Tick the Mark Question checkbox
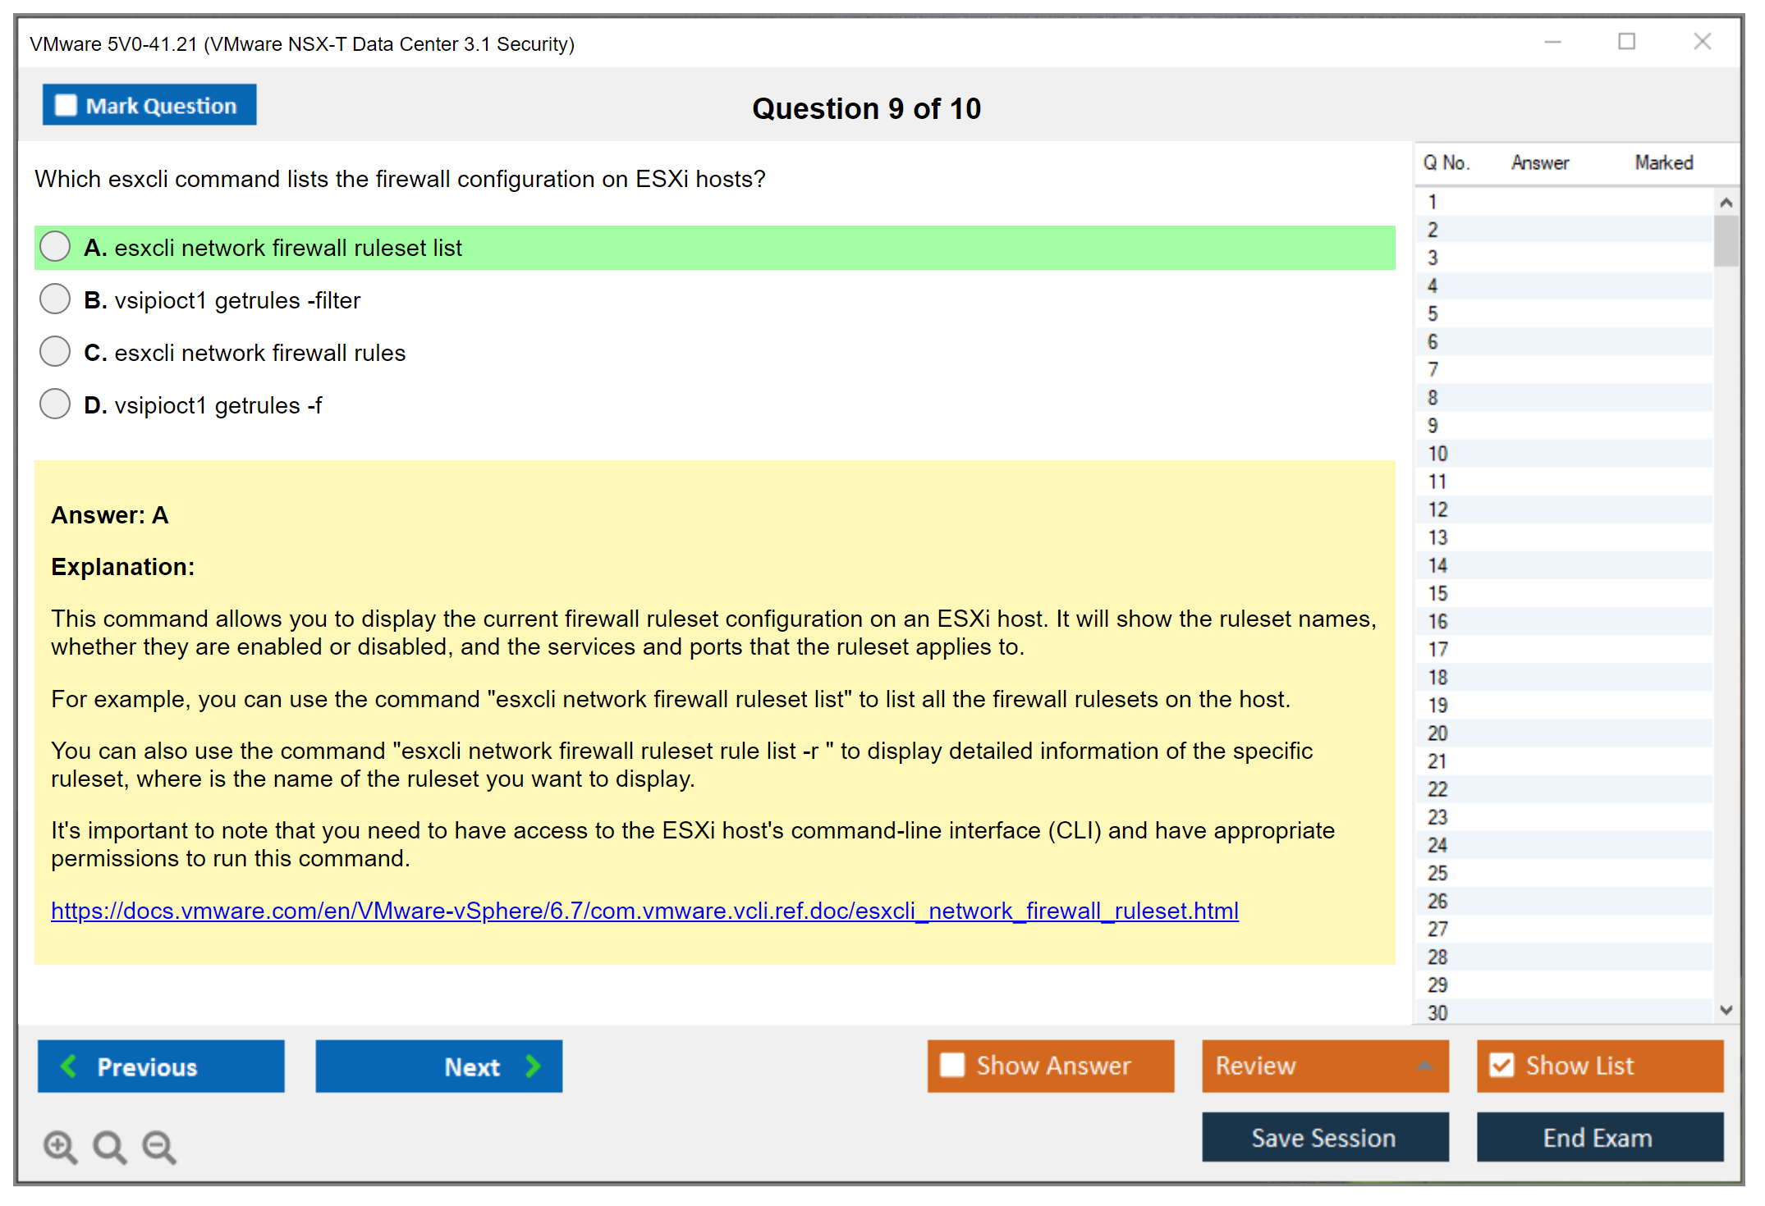This screenshot has height=1206, width=1765. (x=66, y=105)
